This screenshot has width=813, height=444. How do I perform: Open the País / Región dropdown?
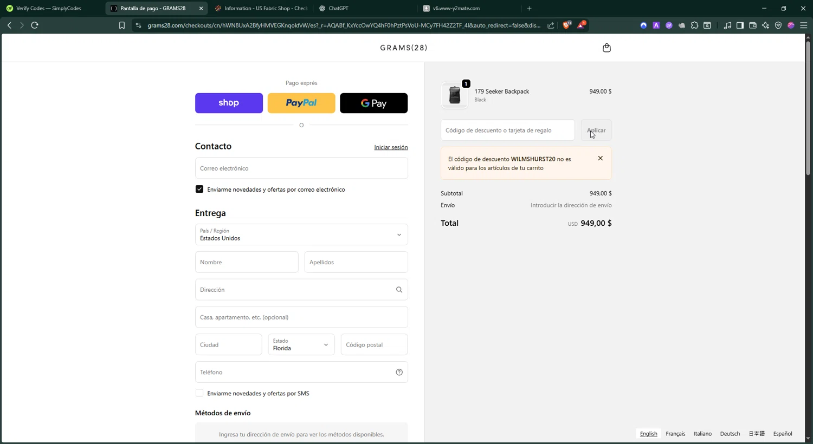click(301, 234)
